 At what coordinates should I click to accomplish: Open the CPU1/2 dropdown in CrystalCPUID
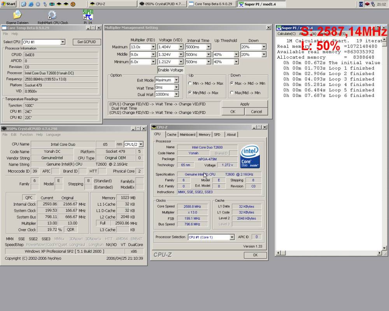point(141,144)
